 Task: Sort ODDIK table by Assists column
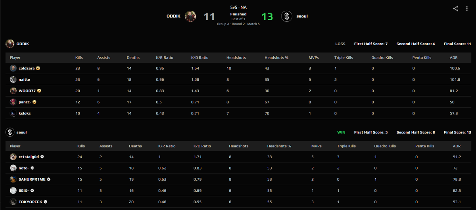click(x=104, y=57)
